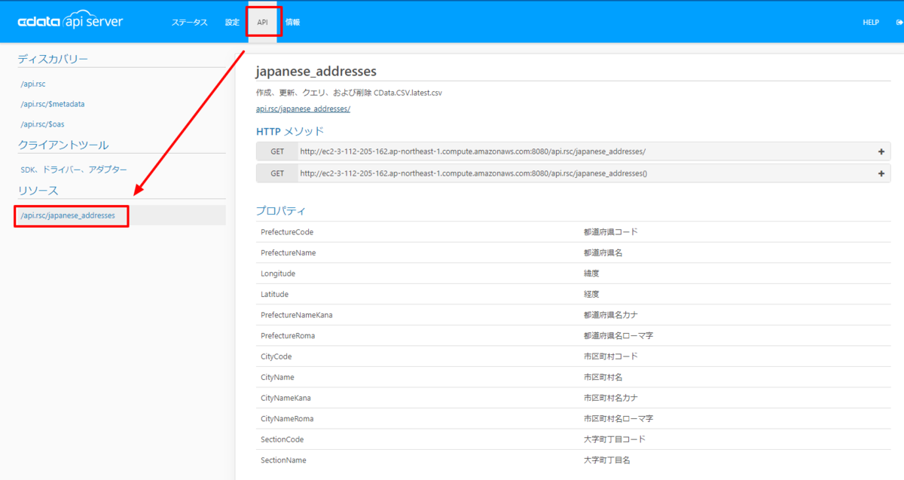Click the 都道府県コード description
Viewport: 904px width, 480px height.
tap(610, 232)
